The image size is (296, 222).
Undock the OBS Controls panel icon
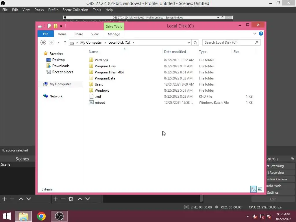(x=293, y=159)
